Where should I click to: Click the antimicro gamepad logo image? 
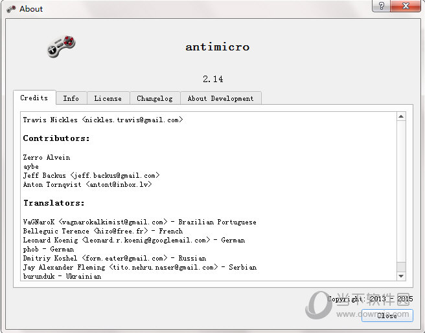coord(62,47)
